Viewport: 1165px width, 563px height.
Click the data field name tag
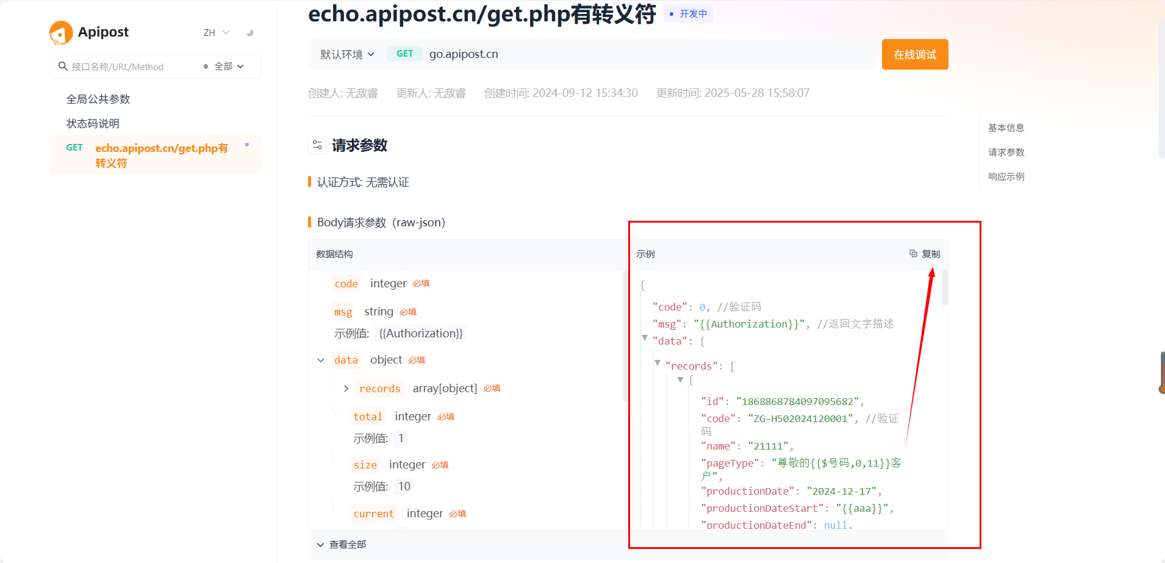pos(346,360)
